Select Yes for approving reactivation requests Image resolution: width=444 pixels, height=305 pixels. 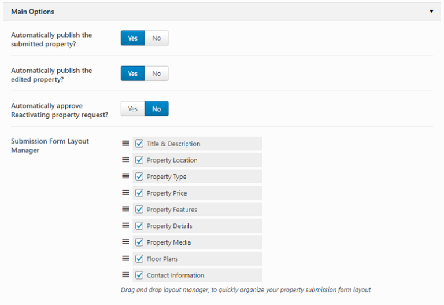(133, 109)
